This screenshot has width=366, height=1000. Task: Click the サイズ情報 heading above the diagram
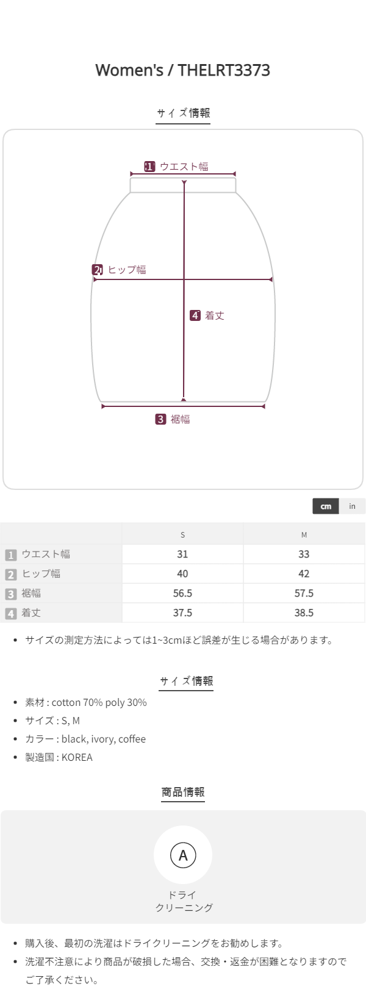183,113
